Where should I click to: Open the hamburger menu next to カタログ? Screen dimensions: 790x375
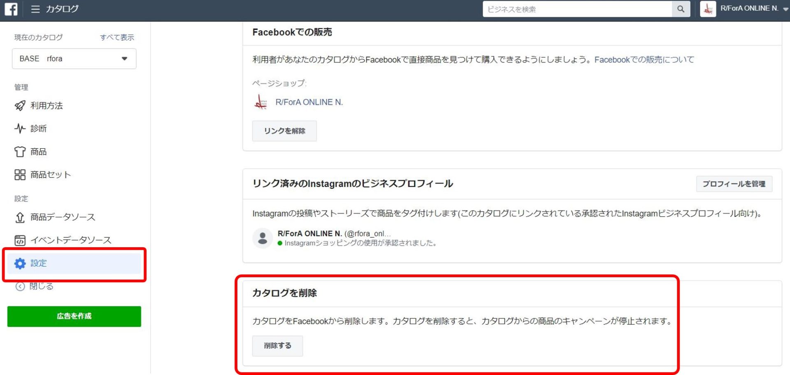[35, 9]
